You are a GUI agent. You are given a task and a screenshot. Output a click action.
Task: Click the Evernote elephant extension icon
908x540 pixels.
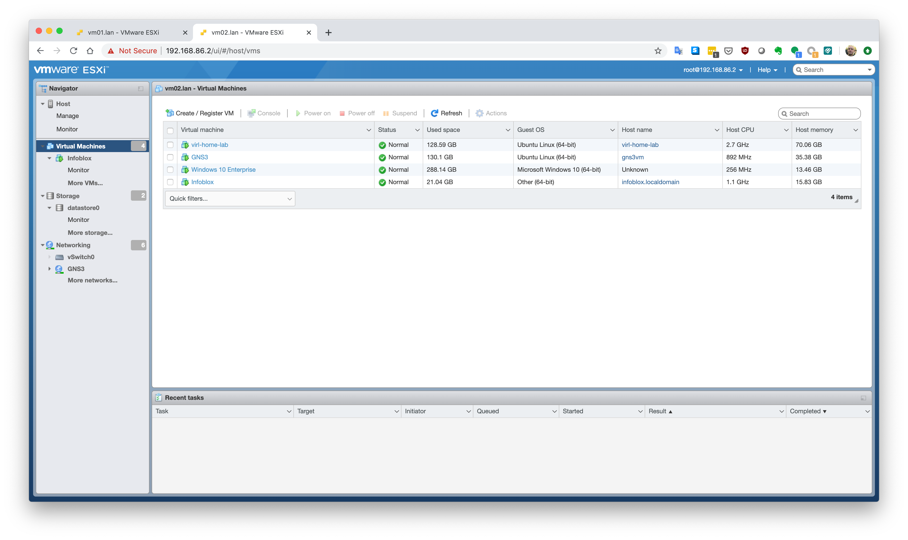tap(778, 51)
